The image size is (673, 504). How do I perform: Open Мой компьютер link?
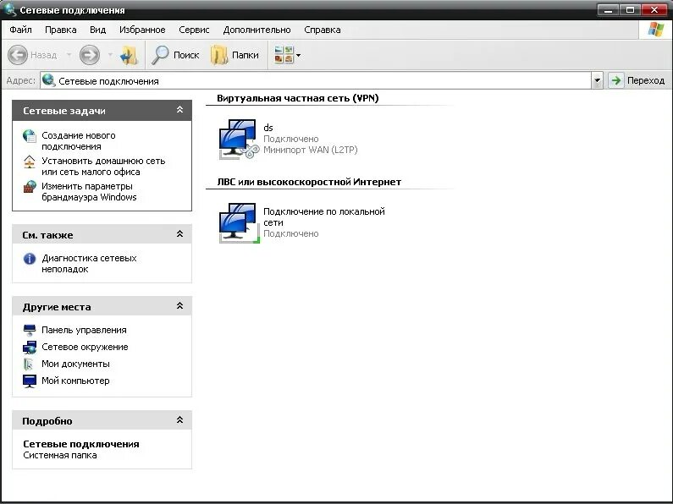coord(75,381)
